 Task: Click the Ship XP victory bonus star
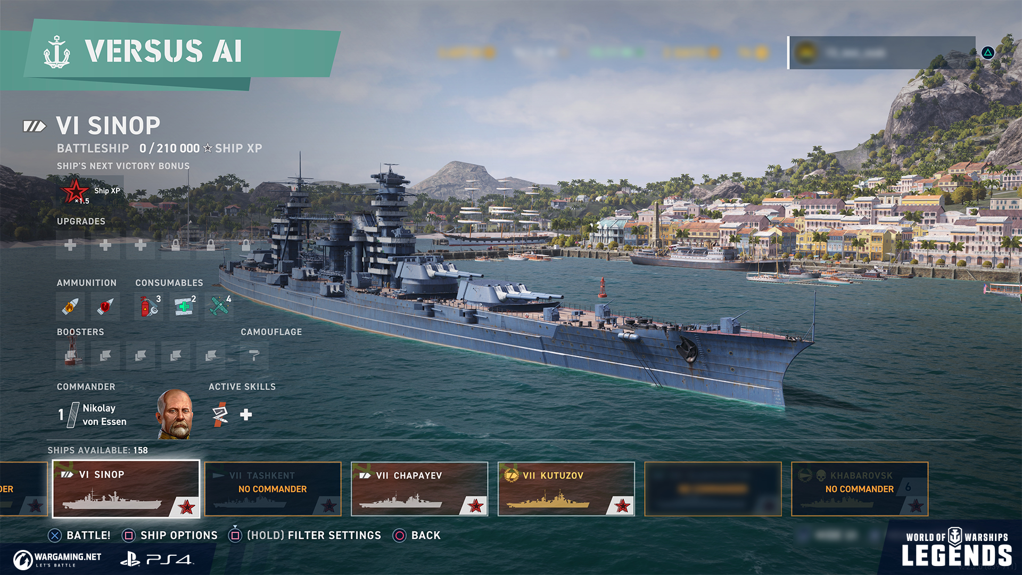click(76, 191)
